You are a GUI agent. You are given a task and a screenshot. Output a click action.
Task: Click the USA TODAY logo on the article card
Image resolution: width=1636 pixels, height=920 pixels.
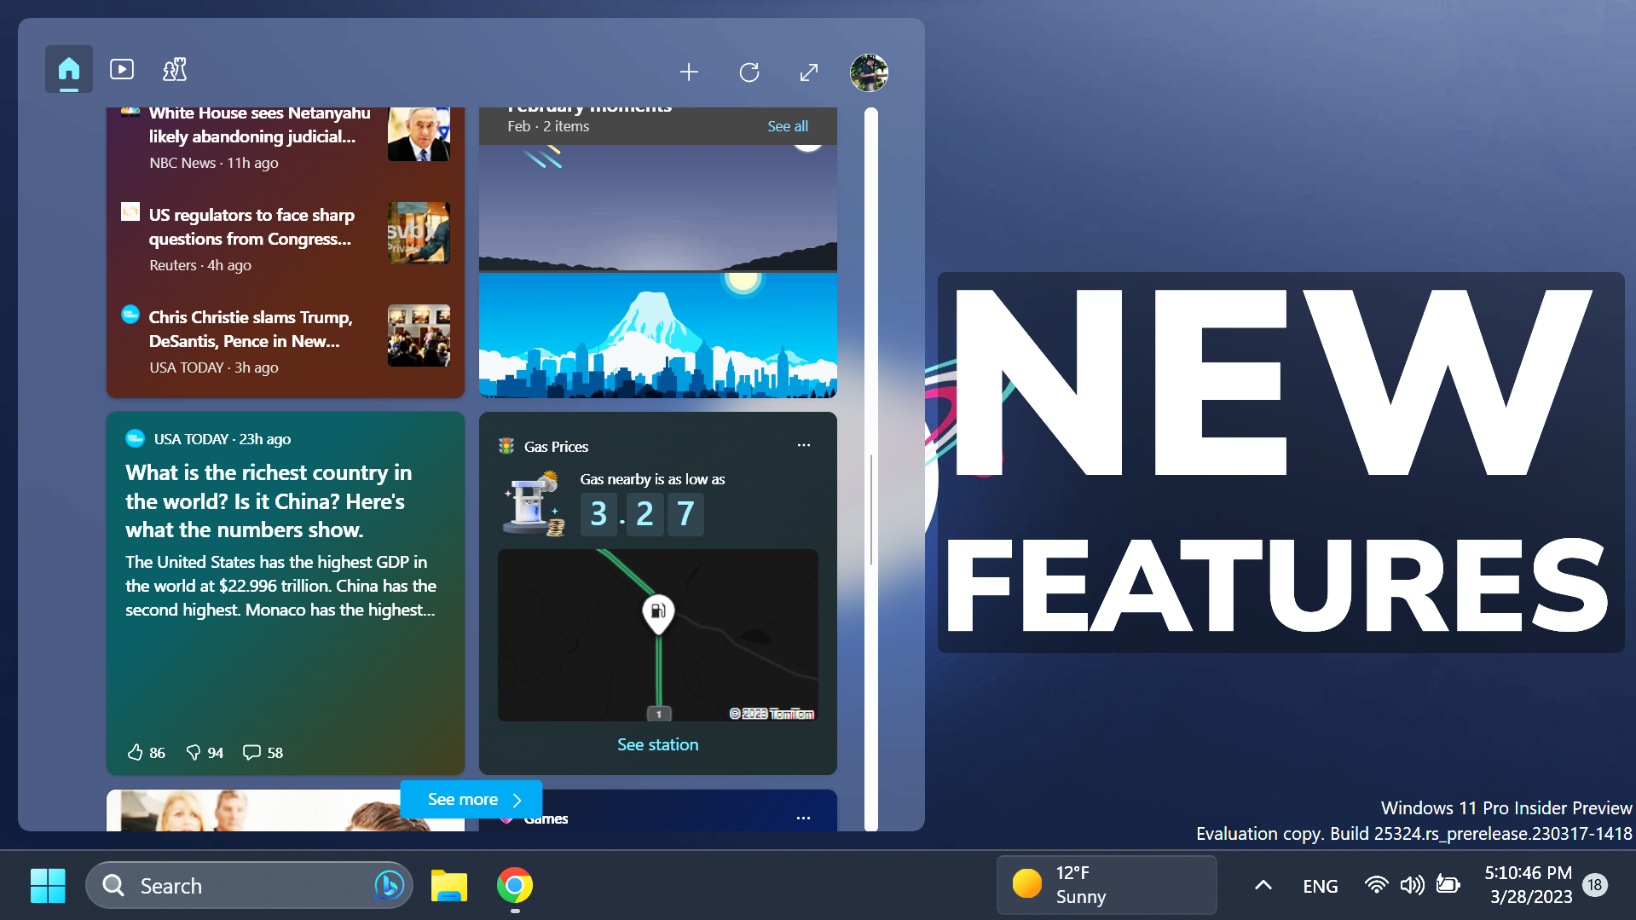point(136,438)
